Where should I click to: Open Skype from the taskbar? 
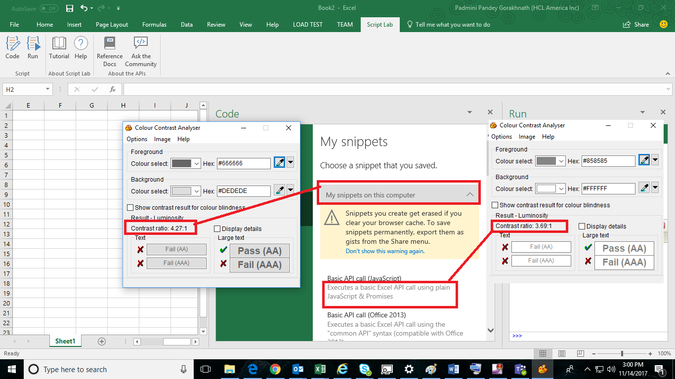[365, 369]
